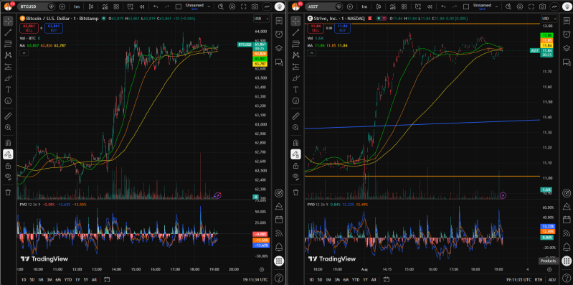Select Fib retracement tool in BTCUSD window
Screen dimensions: 573x285
pos(8,44)
